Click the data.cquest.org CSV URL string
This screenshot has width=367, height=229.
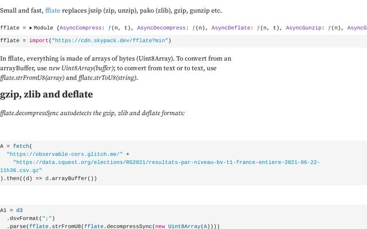tap(160, 166)
